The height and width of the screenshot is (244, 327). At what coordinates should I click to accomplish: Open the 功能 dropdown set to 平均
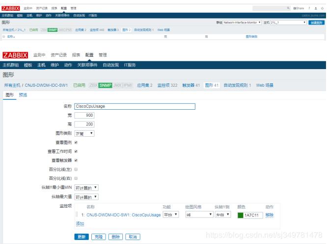[171, 215]
